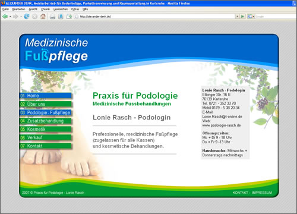This screenshot has width=297, height=214.
Task: Click the green Back arrow button
Action: (x=5, y=17)
